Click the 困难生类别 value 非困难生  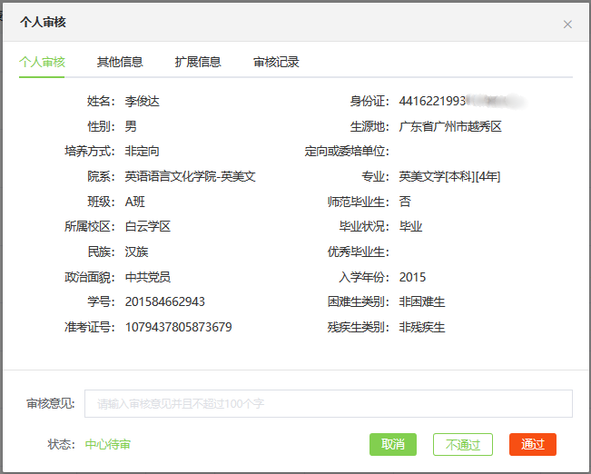pos(422,301)
